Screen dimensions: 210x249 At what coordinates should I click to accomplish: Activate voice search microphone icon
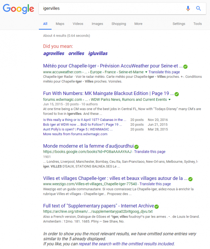click(188, 8)
